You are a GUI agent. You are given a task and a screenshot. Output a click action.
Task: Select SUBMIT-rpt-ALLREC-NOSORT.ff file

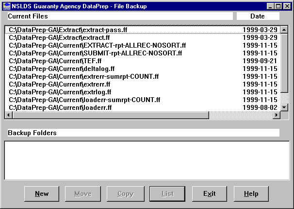[x=95, y=53]
